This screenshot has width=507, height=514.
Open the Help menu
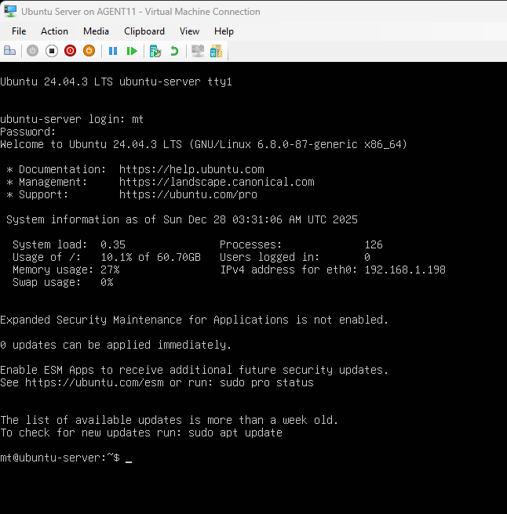point(224,31)
